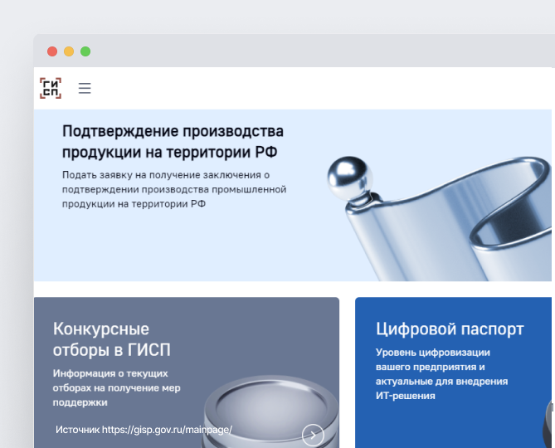Click empty blue area of Цифровой паспорт card

coord(448,423)
